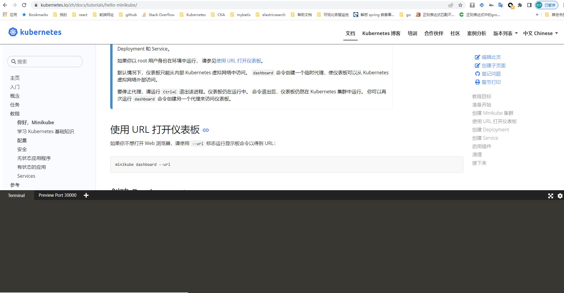Open the Bookmarks star folder

[35, 15]
